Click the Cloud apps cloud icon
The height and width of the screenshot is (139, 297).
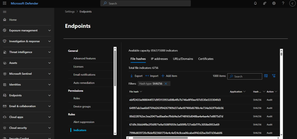click(5, 117)
